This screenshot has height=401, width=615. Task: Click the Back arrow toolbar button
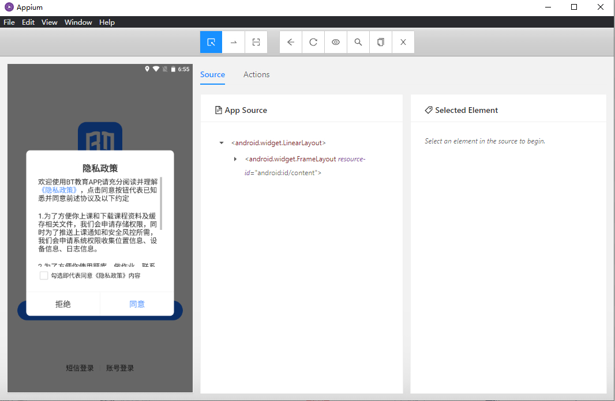[x=291, y=42]
